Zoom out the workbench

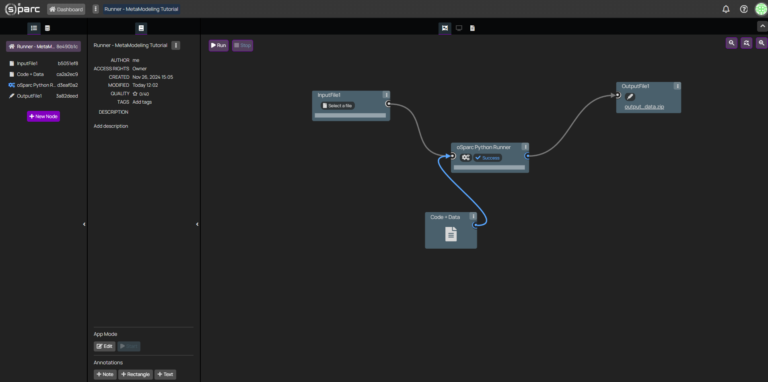click(x=731, y=43)
